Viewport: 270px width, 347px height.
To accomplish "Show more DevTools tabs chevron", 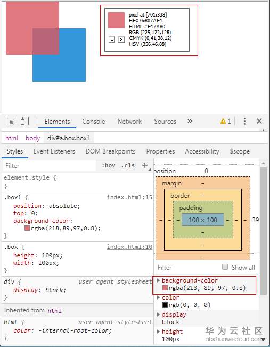I will tap(190, 121).
